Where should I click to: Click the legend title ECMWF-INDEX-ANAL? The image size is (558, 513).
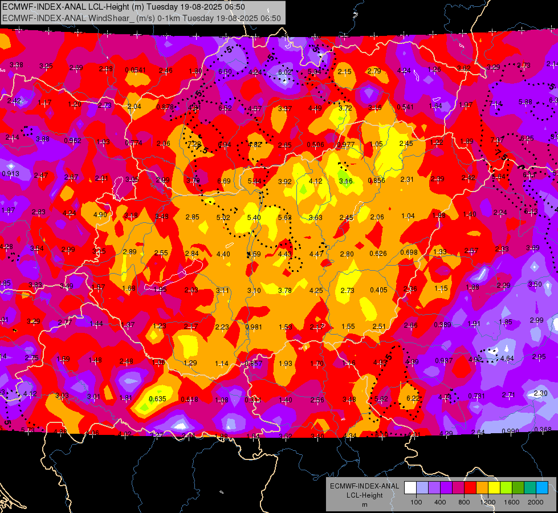click(x=364, y=486)
